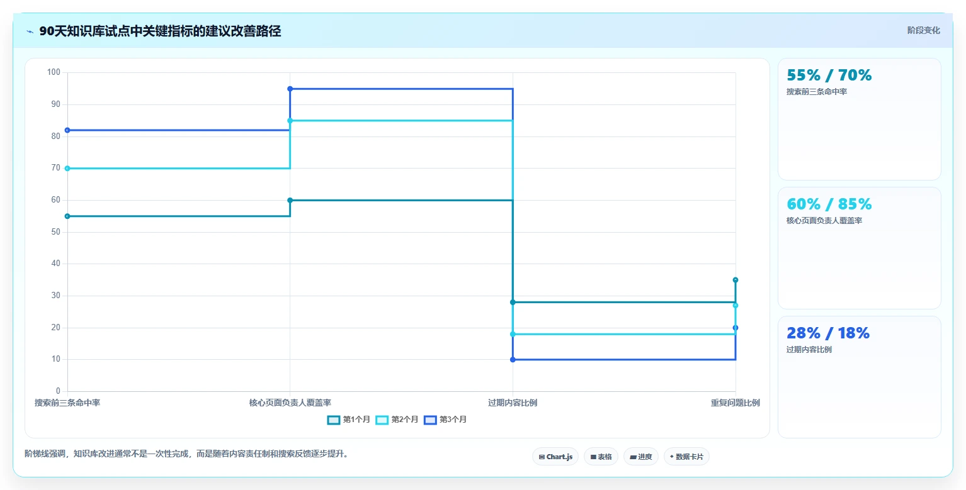Click the 第3个月 data point at 20
This screenshot has height=490, width=966.
click(x=736, y=328)
